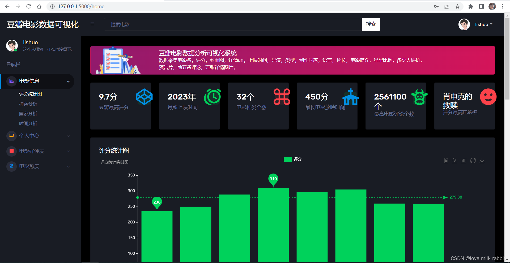Click the browser address bar URL
This screenshot has height=263, width=510.
(81, 6)
